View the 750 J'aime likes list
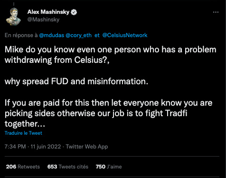This screenshot has height=178, width=226. point(109,167)
